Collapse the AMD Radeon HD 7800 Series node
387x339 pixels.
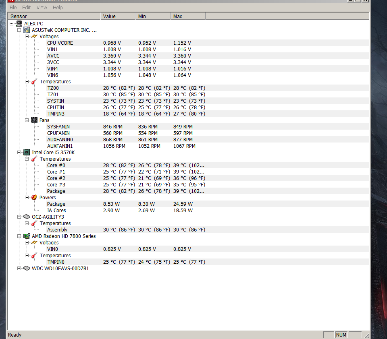coord(19,236)
